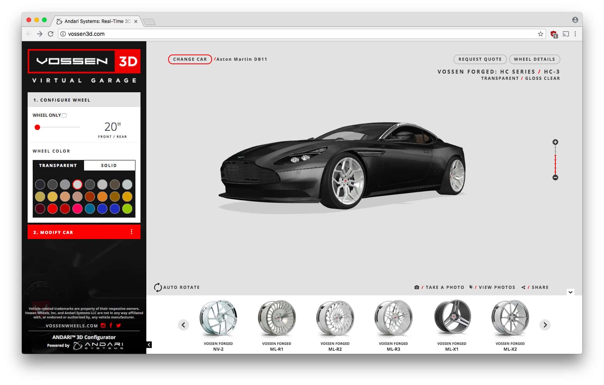Zoom out using the minus icon
The height and width of the screenshot is (385, 604).
pyautogui.click(x=555, y=178)
